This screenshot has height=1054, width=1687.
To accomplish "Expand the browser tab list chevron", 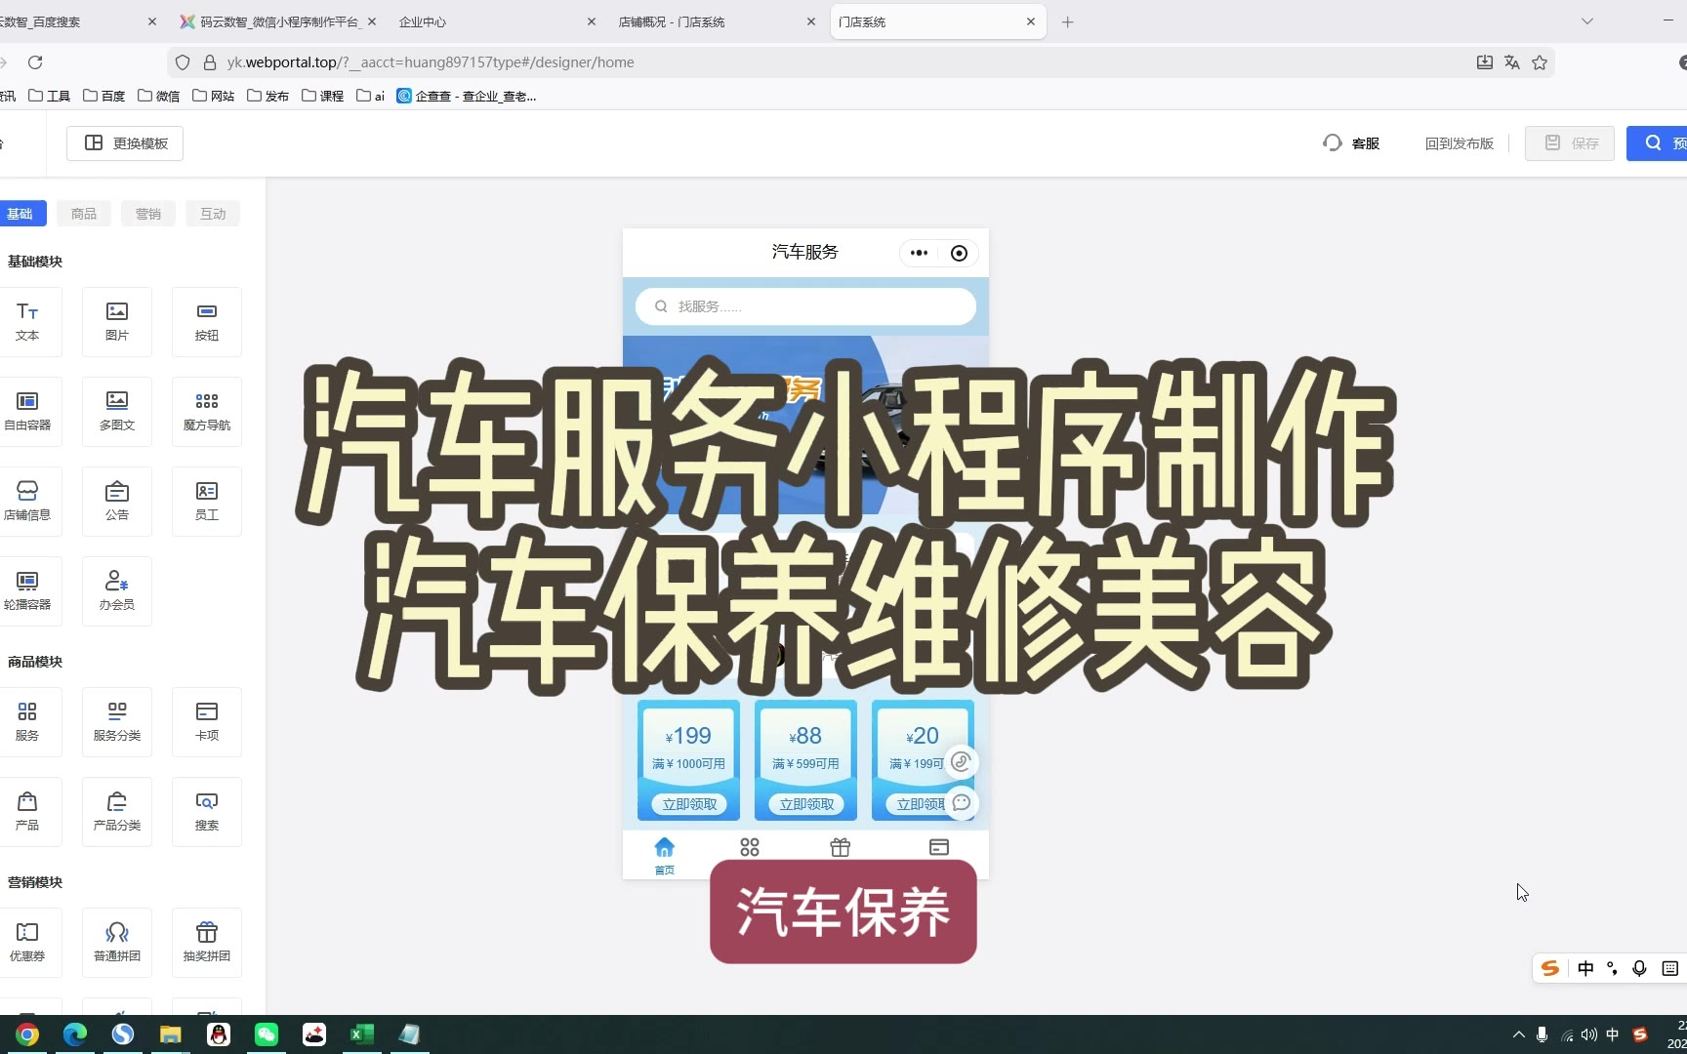I will coord(1587,21).
